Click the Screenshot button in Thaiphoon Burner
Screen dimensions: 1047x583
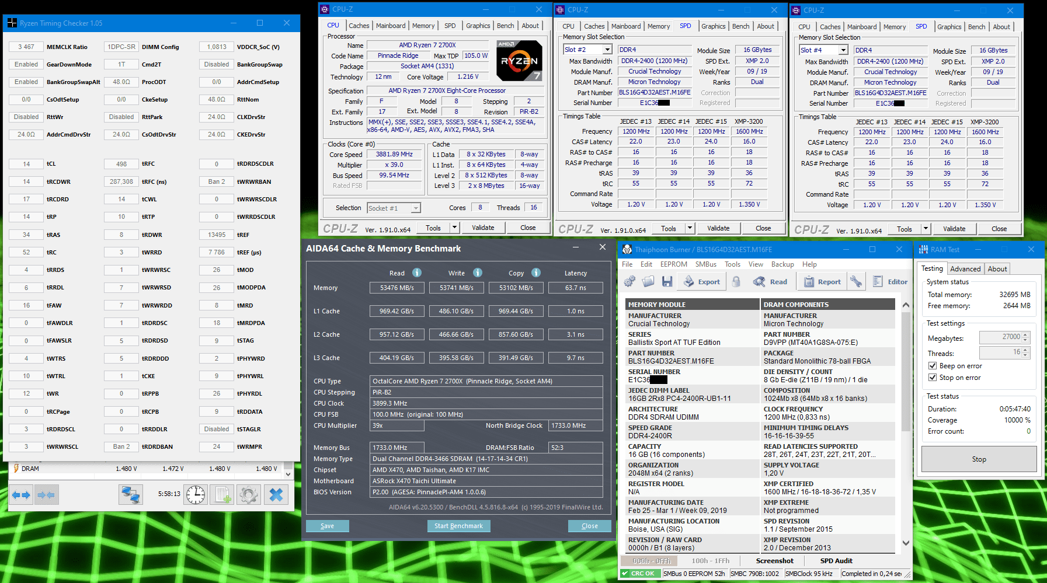pyautogui.click(x=774, y=561)
